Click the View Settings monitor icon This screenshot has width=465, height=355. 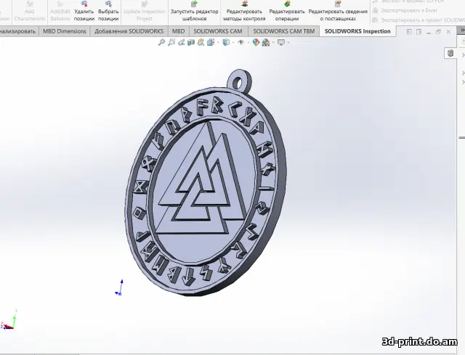(281, 42)
